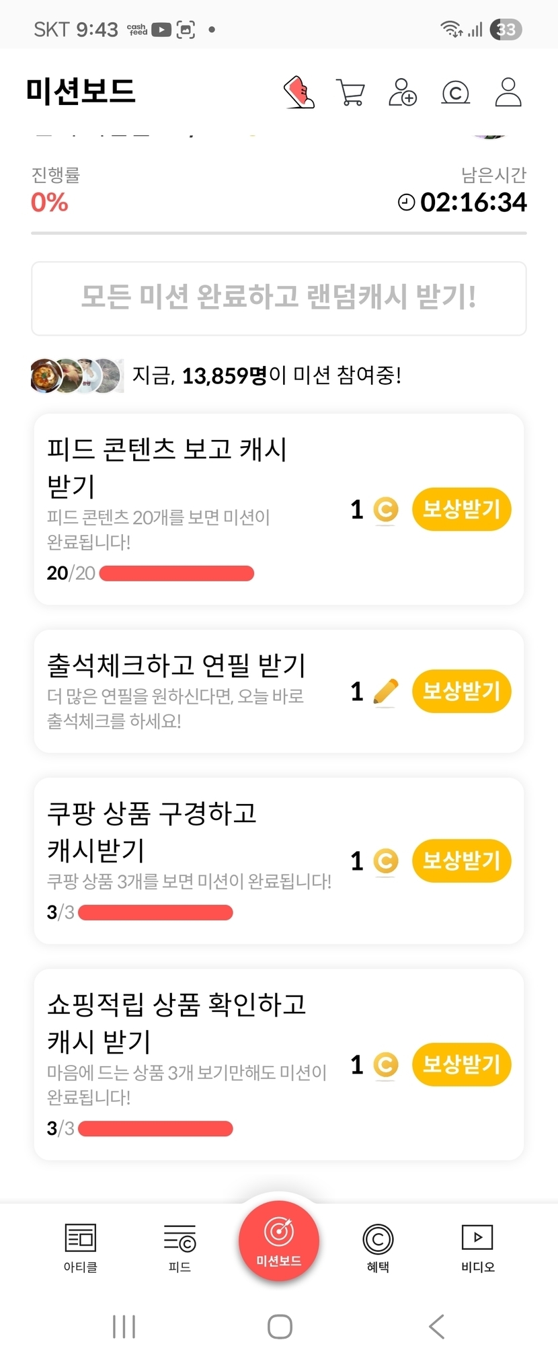The width and height of the screenshot is (558, 1365).
Task: Tap 모든 미션 완료하고 랜덤캐시 받기 button
Action: point(279,298)
